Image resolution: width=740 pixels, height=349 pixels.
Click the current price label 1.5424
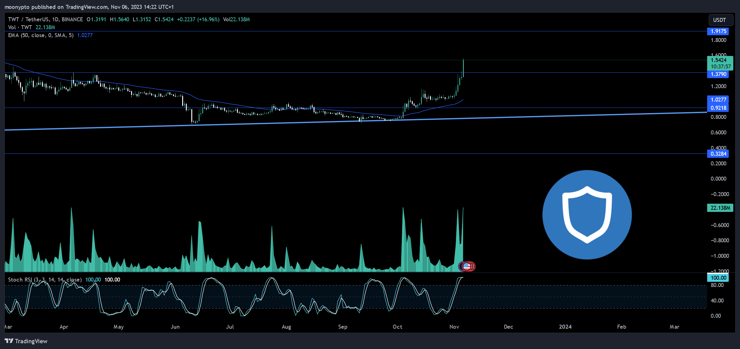(718, 60)
